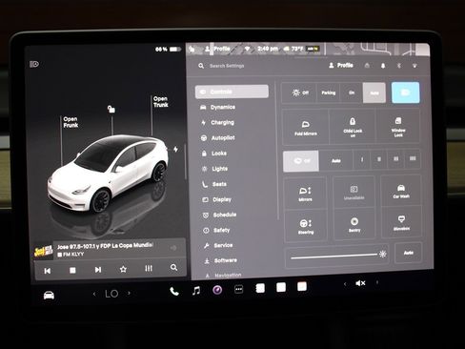Open Mirrors adjustment tile
The image size is (465, 349).
coord(305,194)
